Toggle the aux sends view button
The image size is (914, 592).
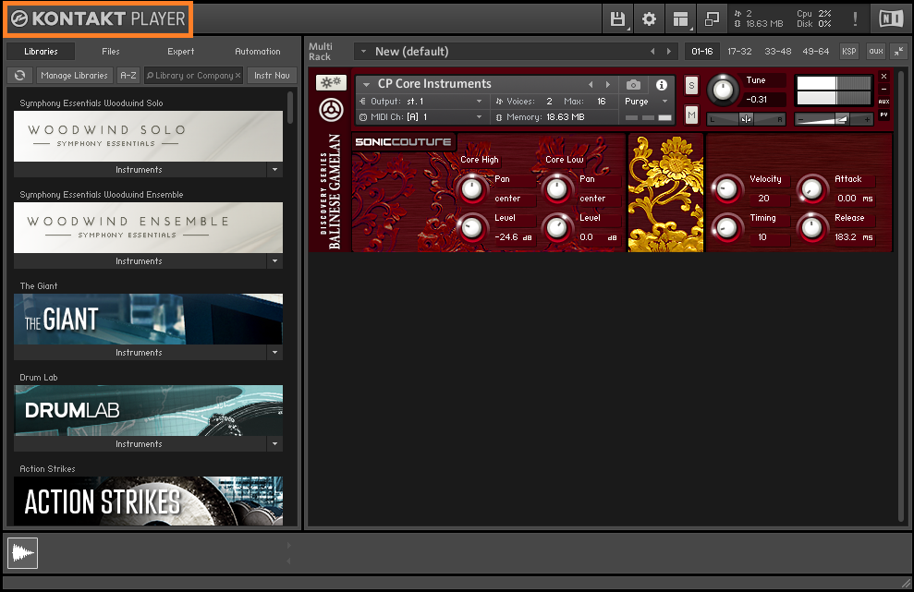875,52
